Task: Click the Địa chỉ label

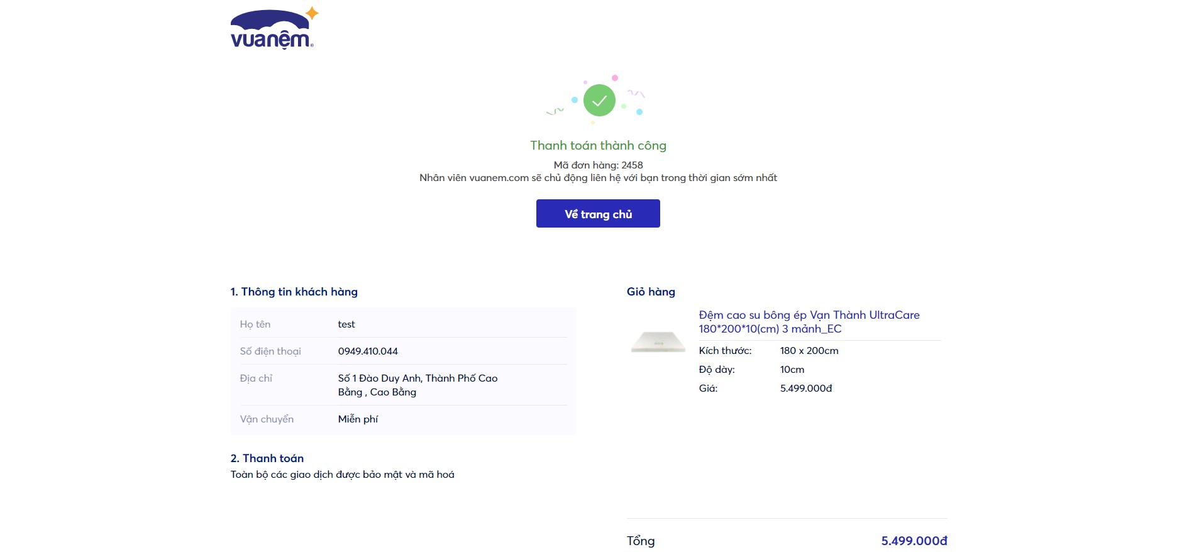Action: (256, 378)
